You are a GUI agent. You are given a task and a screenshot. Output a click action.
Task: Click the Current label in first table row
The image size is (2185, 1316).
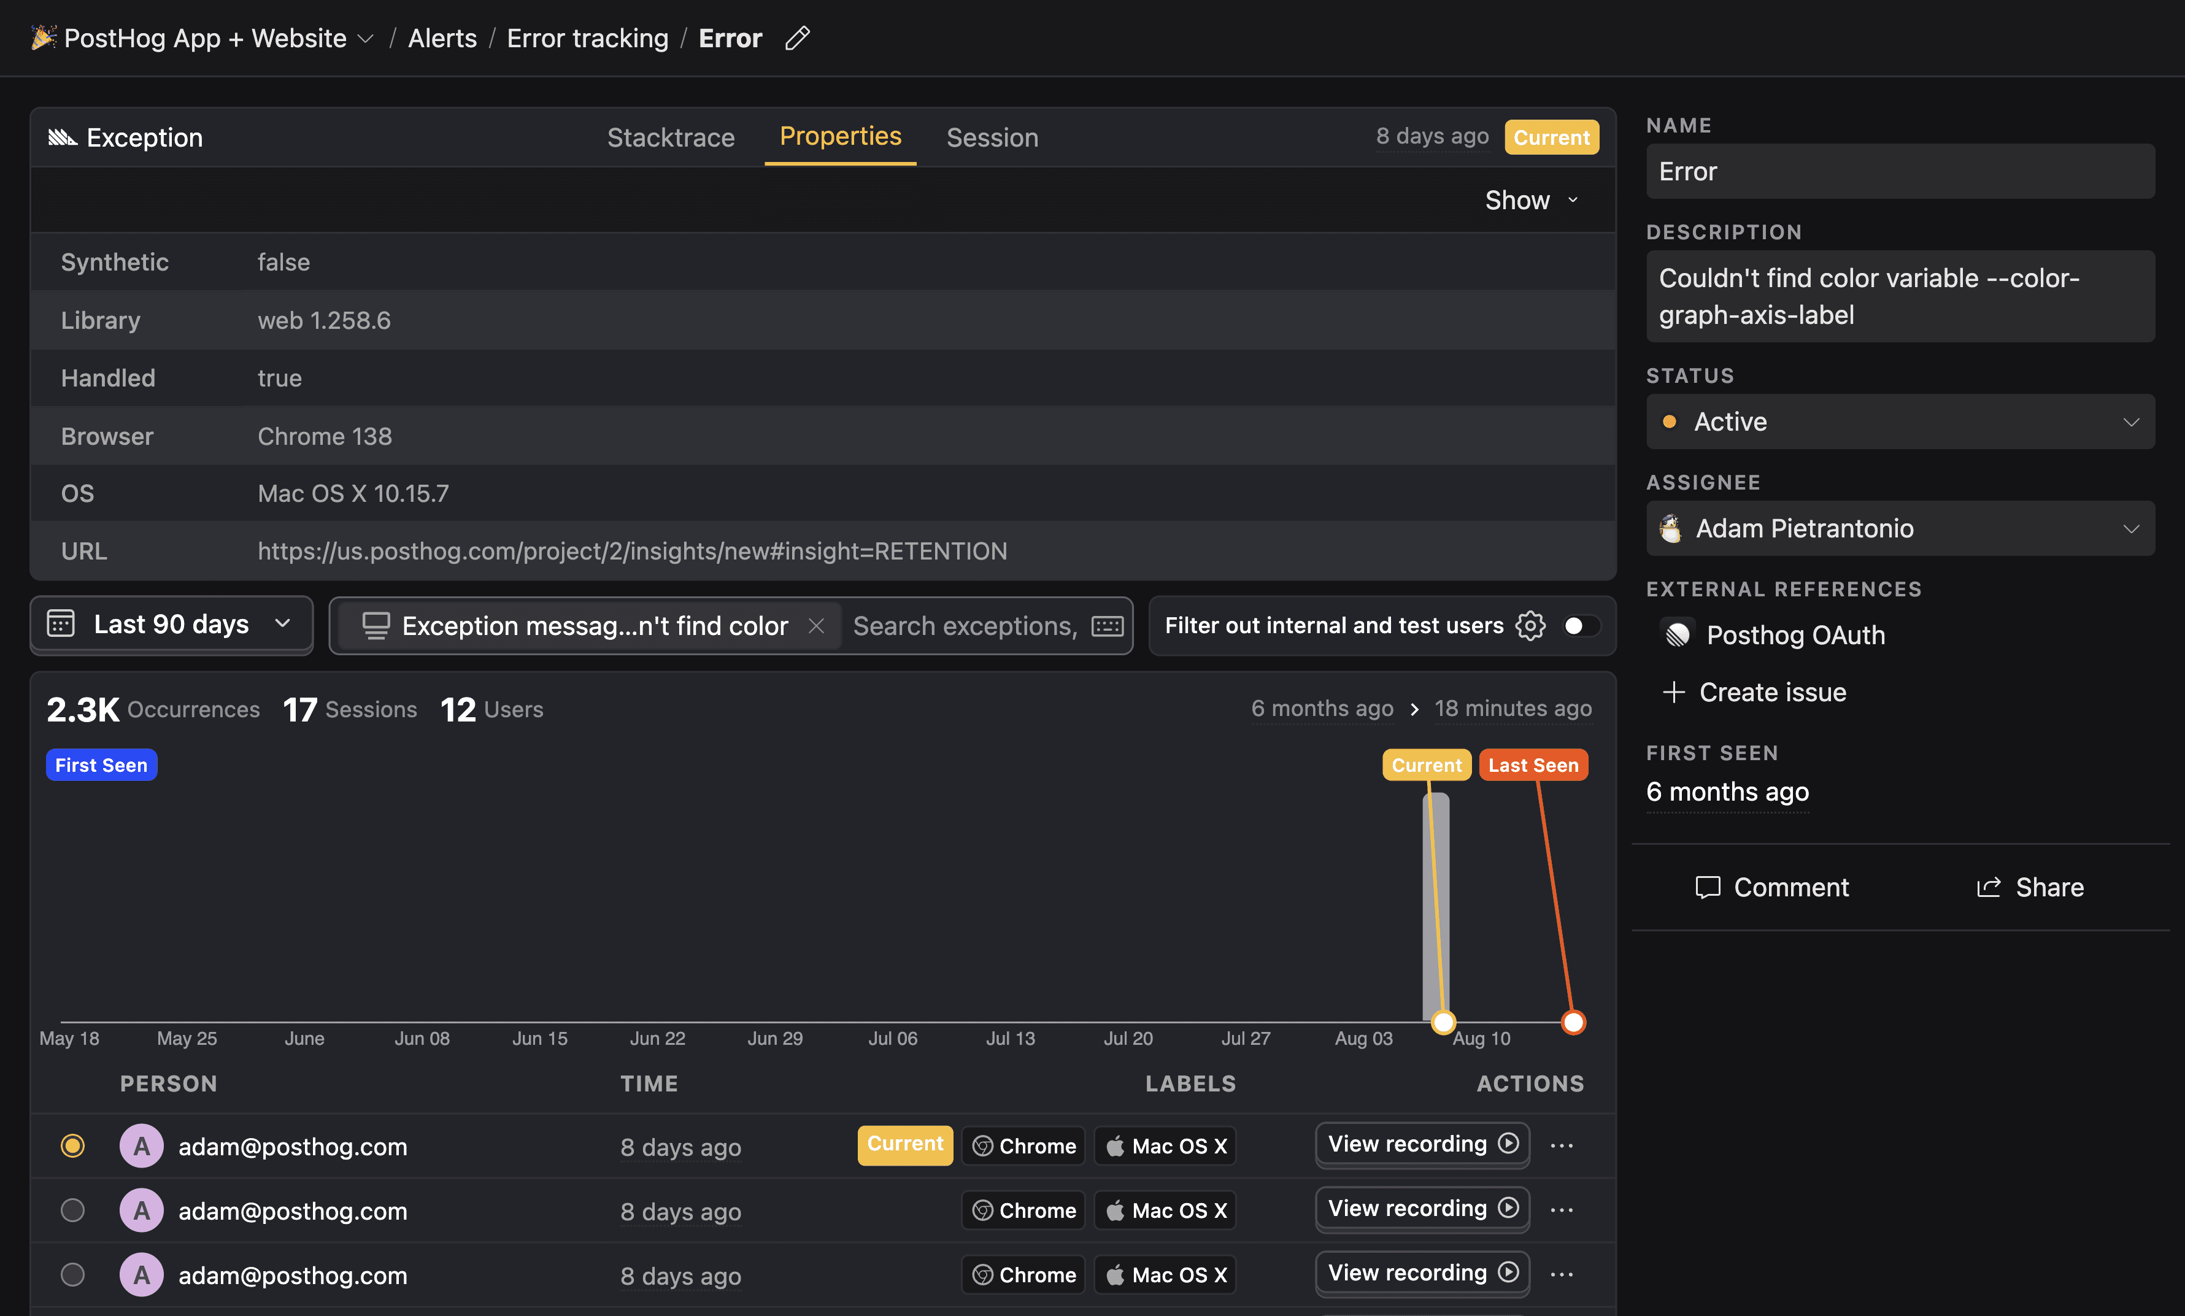click(x=904, y=1144)
